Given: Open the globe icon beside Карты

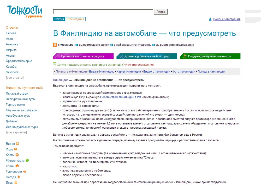Looking at the screenshot, I should (17, 155).
